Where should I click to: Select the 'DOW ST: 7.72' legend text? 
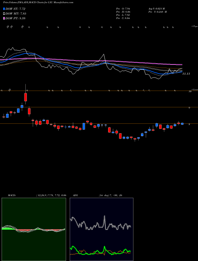point(15,9)
